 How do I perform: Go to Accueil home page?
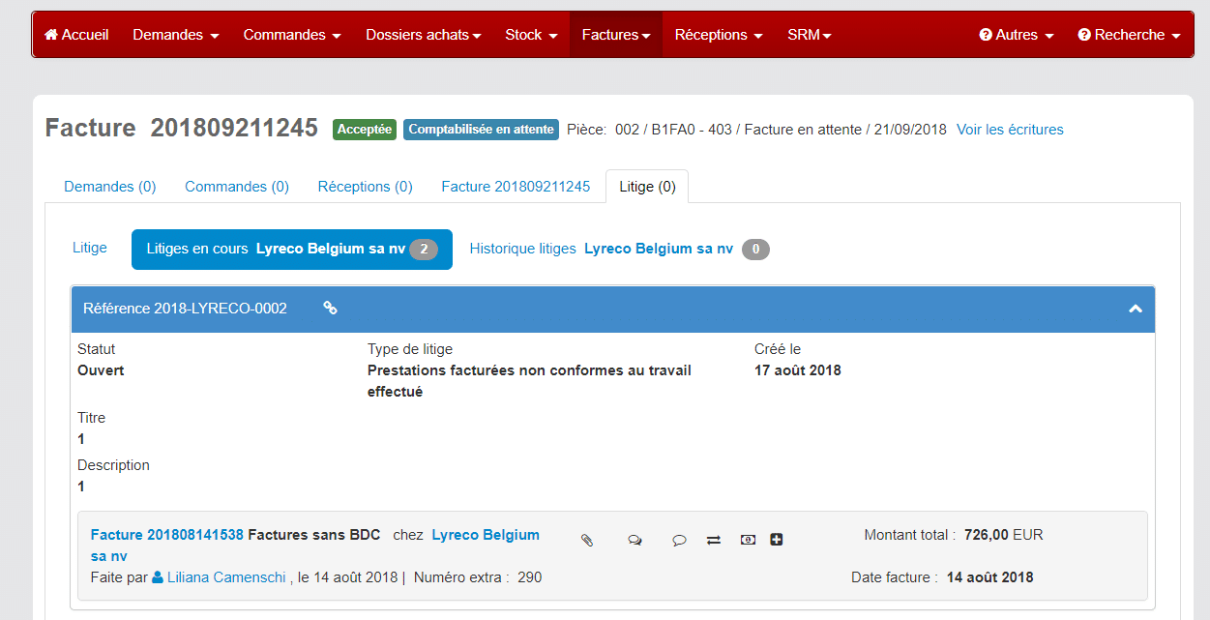point(76,35)
